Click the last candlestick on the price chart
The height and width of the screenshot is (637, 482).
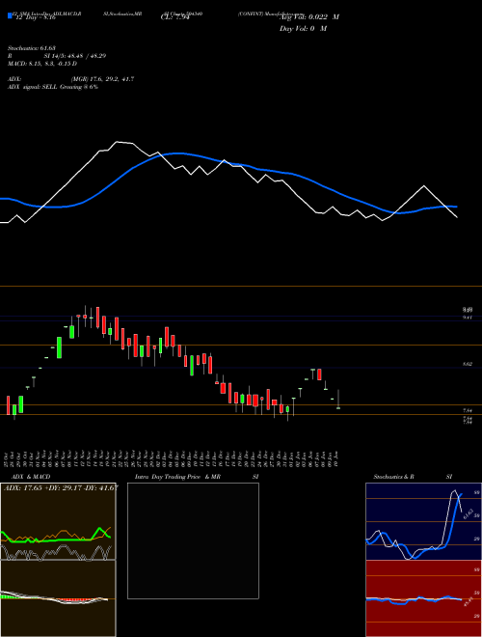[338, 400]
